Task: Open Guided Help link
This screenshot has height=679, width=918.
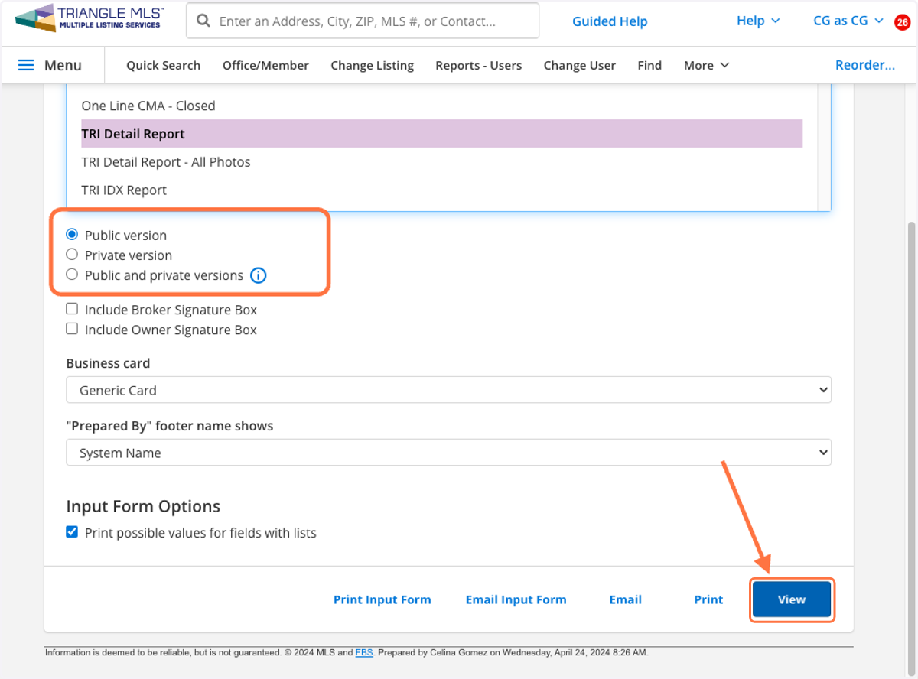Action: [610, 21]
